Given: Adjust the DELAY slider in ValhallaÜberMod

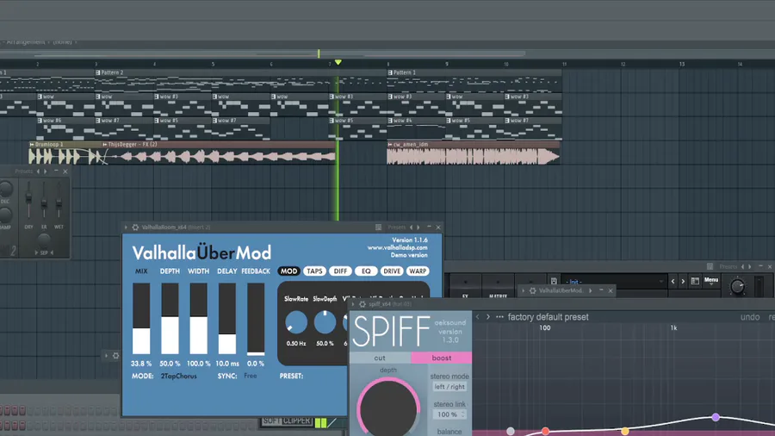Looking at the screenshot, I should [x=227, y=319].
